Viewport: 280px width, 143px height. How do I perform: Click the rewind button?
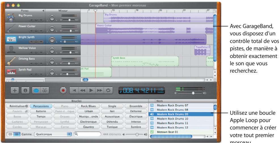[x=83, y=90]
